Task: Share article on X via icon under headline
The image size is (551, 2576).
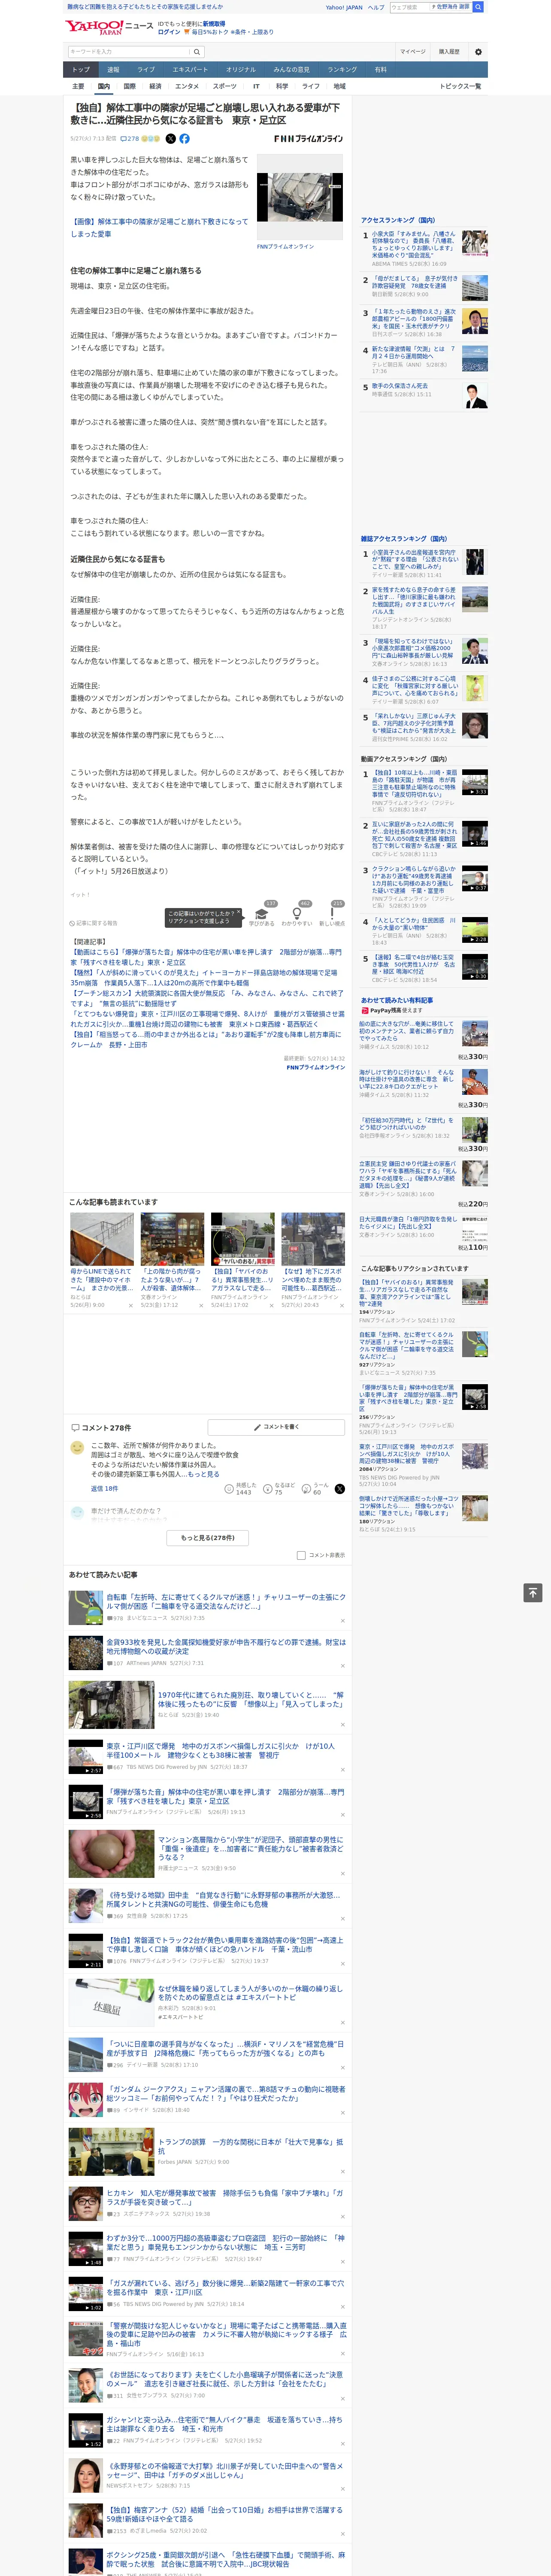Action: tap(170, 139)
